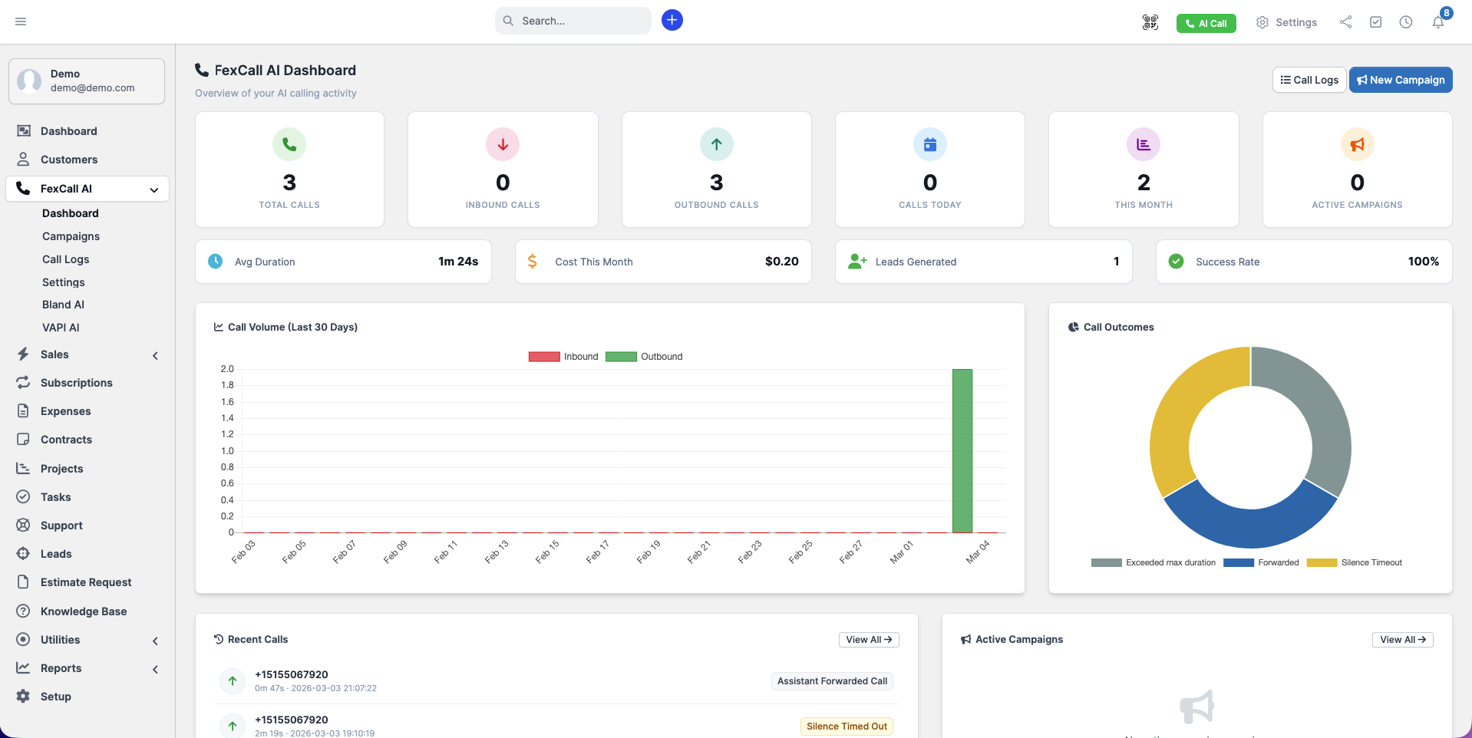Expand the Sales sidebar section
Image resolution: width=1472 pixels, height=738 pixels.
pos(155,355)
